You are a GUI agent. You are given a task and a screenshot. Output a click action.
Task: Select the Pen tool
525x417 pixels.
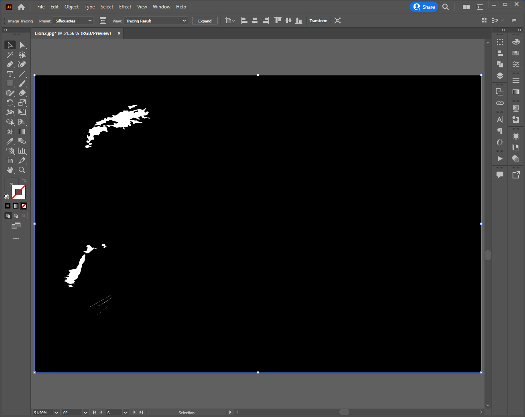click(10, 64)
